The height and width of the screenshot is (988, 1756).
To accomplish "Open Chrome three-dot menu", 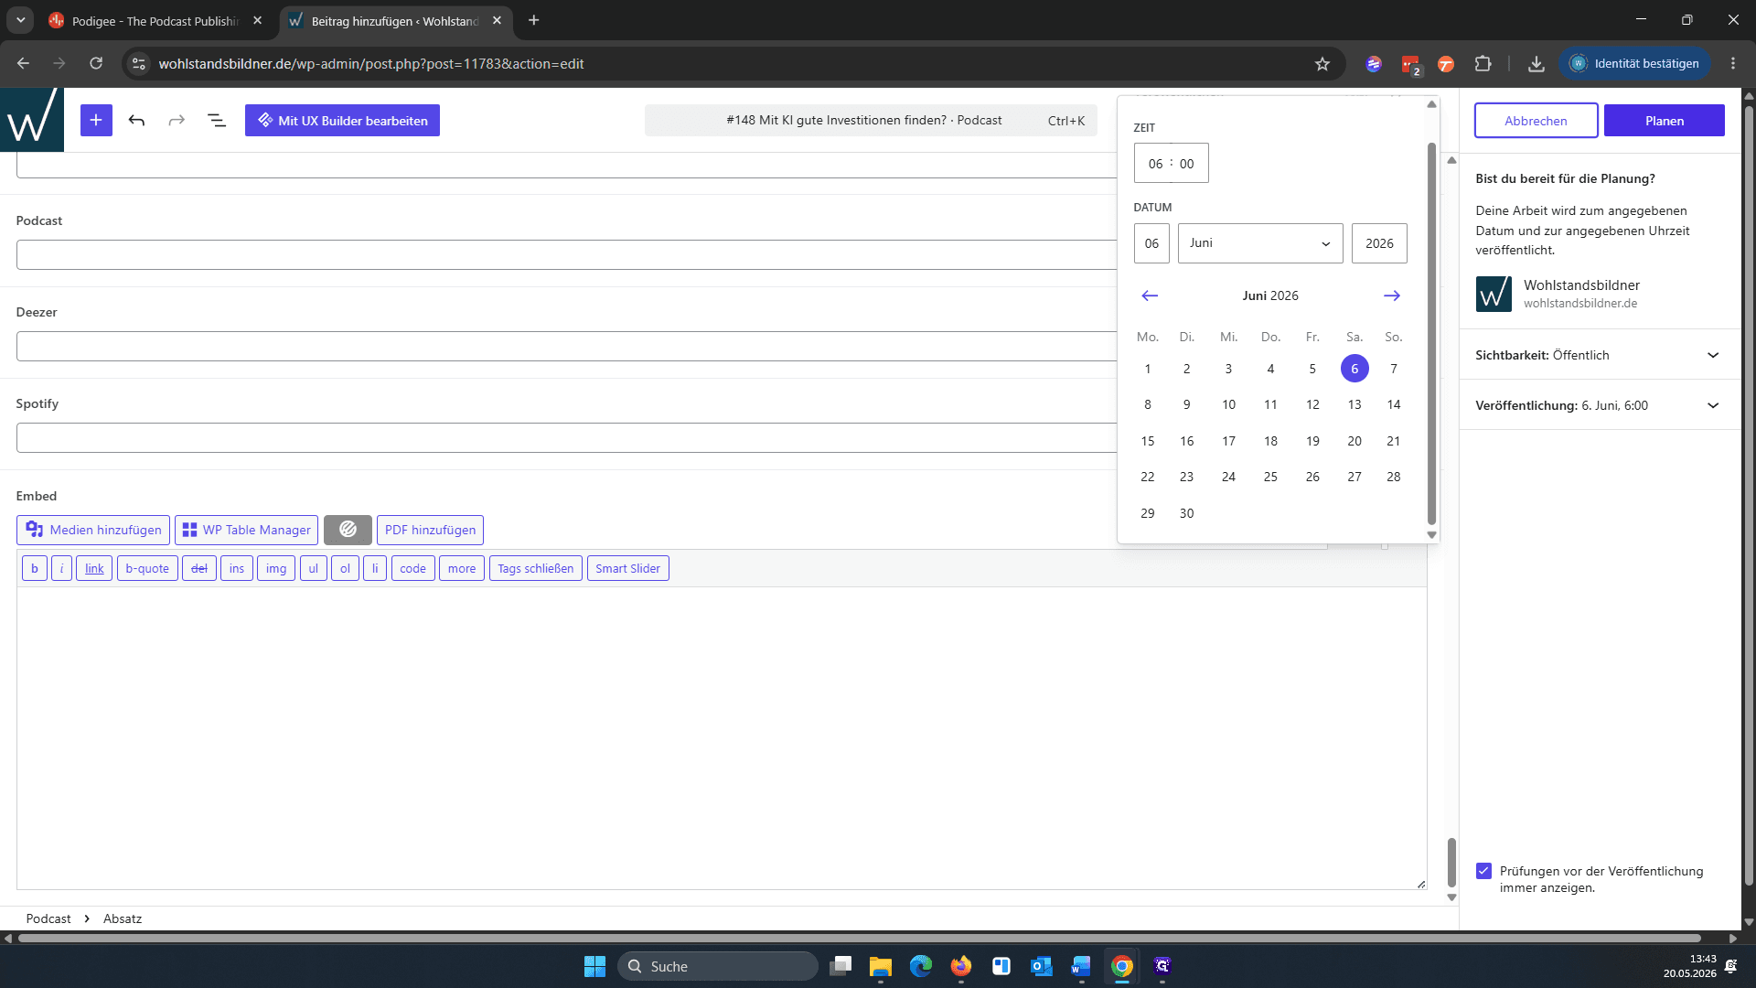I will pyautogui.click(x=1733, y=63).
